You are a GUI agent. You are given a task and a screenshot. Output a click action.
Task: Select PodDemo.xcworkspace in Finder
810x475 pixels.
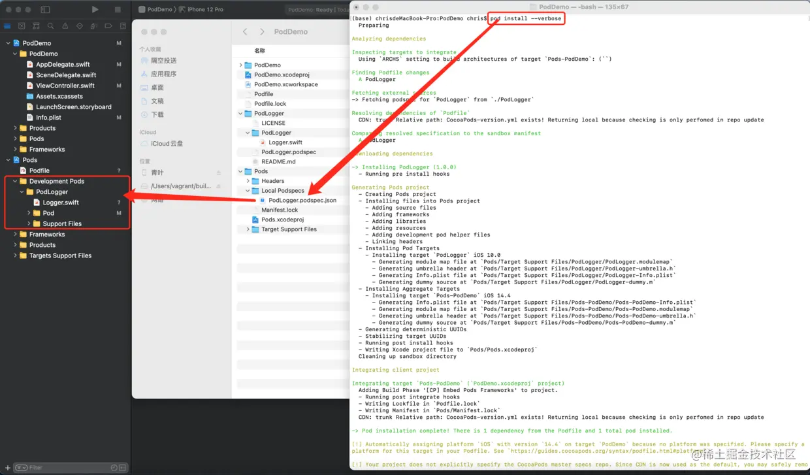coord(286,84)
